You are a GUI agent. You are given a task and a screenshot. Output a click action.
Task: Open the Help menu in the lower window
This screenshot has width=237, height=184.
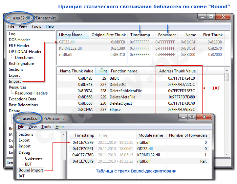click(x=59, y=127)
